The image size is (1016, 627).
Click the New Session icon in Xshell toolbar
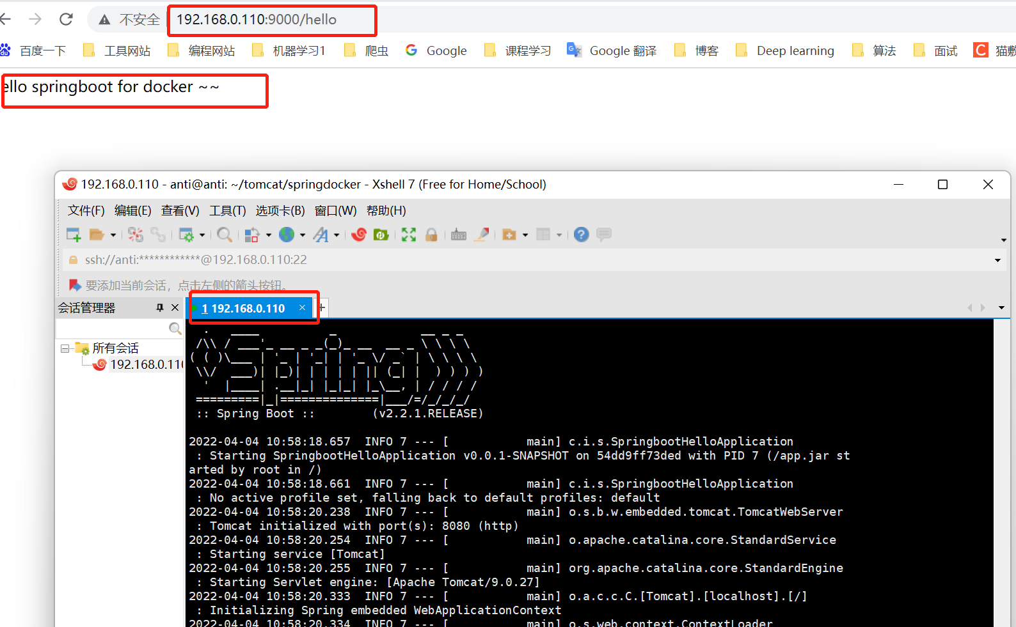74,235
